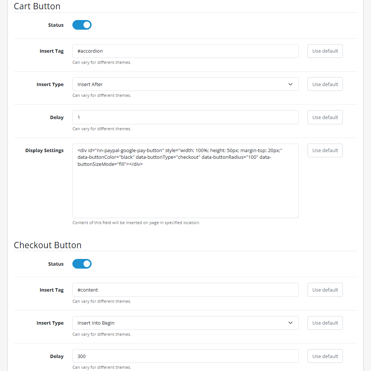Click the Checkout Button section heading

pyautogui.click(x=47, y=245)
